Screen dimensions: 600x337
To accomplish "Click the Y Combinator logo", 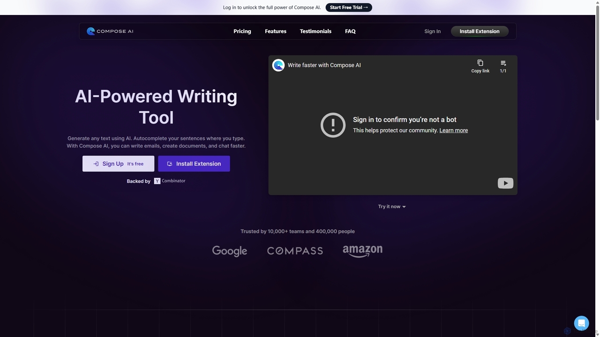I will 170,181.
